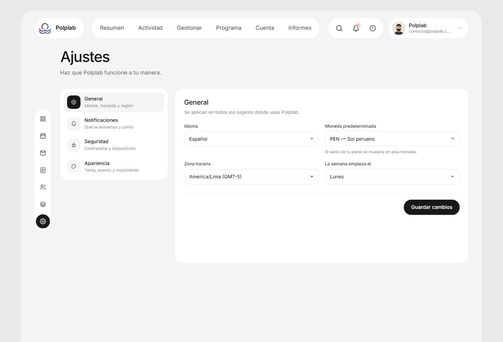The image size is (503, 342).
Task: Expand the Polplab account menu chevron
Action: [460, 28]
